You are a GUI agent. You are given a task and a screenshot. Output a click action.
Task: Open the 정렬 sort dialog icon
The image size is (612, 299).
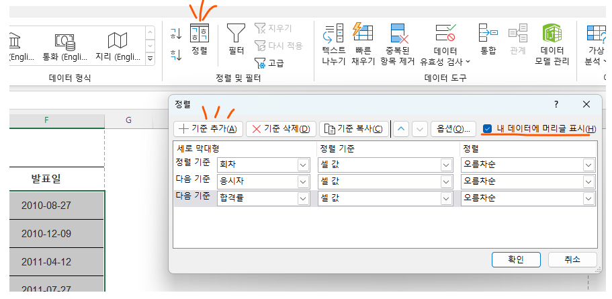[x=200, y=39]
